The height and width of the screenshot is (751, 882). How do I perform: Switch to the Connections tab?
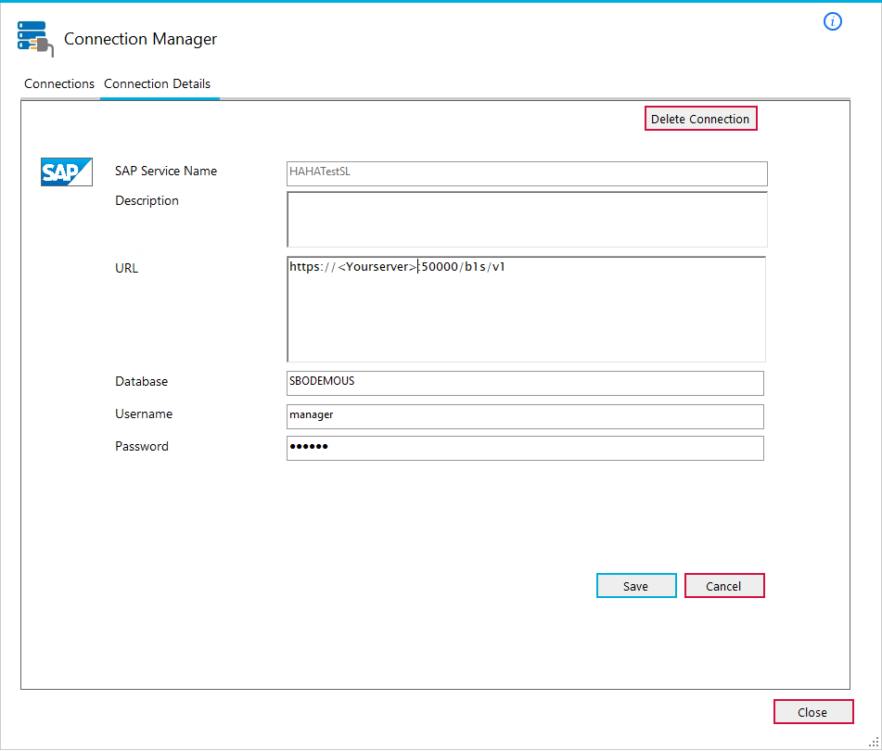59,83
